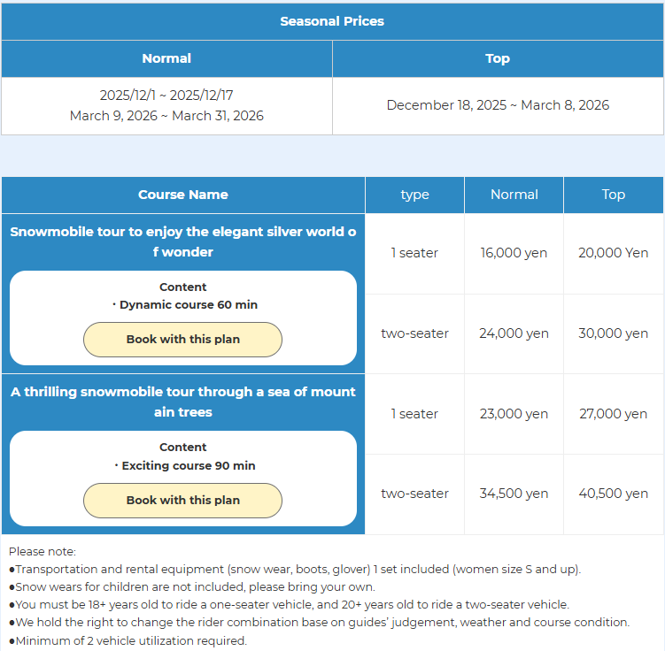Click the December 18, 2025 date range
The image size is (665, 651).
(498, 105)
